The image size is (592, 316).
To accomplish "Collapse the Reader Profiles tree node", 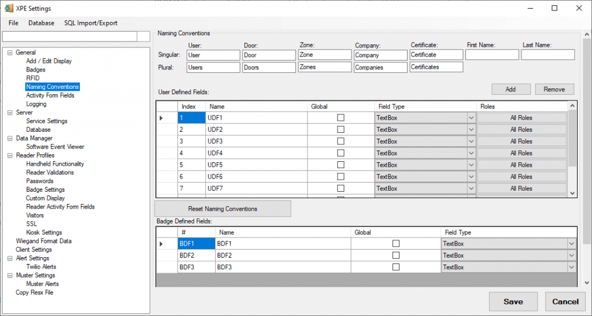I will pos(10,155).
